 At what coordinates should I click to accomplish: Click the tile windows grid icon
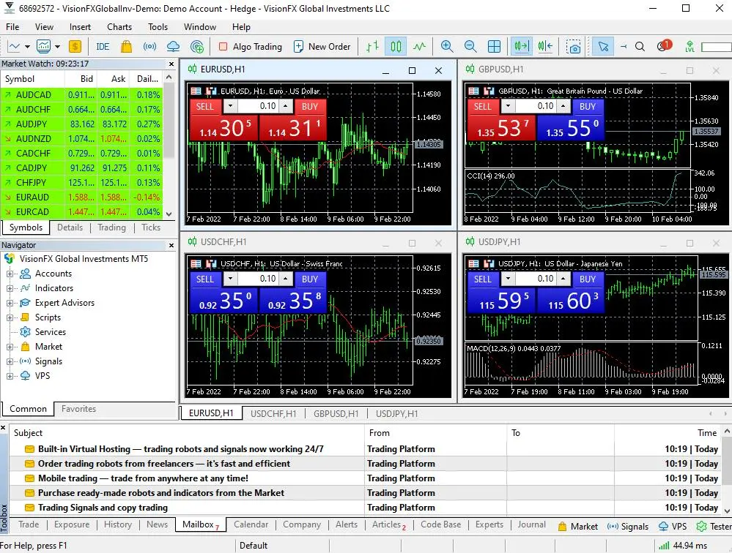coord(494,47)
